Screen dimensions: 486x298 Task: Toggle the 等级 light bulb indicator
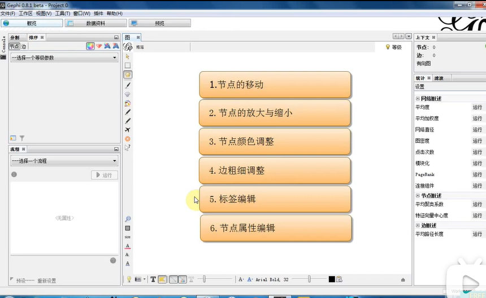click(394, 47)
